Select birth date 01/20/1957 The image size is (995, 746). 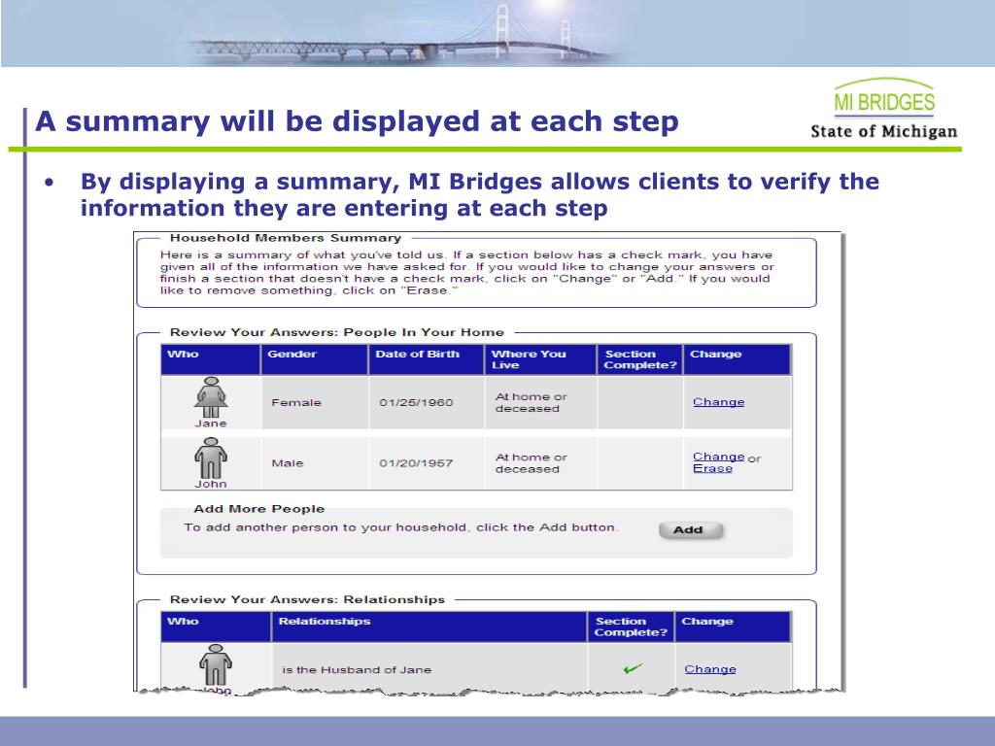tap(416, 463)
